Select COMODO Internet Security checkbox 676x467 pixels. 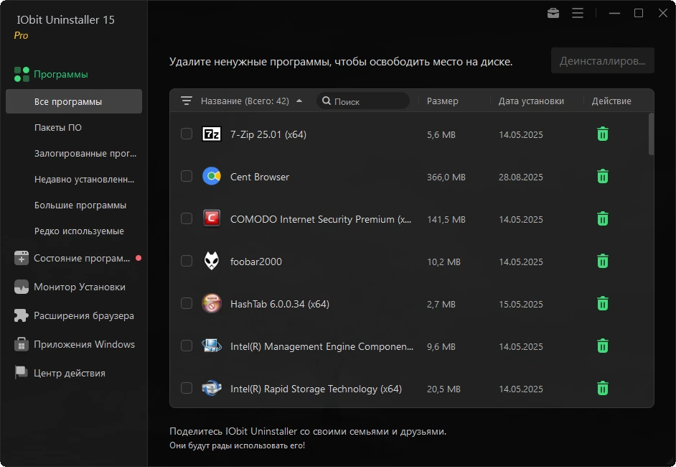[187, 218]
